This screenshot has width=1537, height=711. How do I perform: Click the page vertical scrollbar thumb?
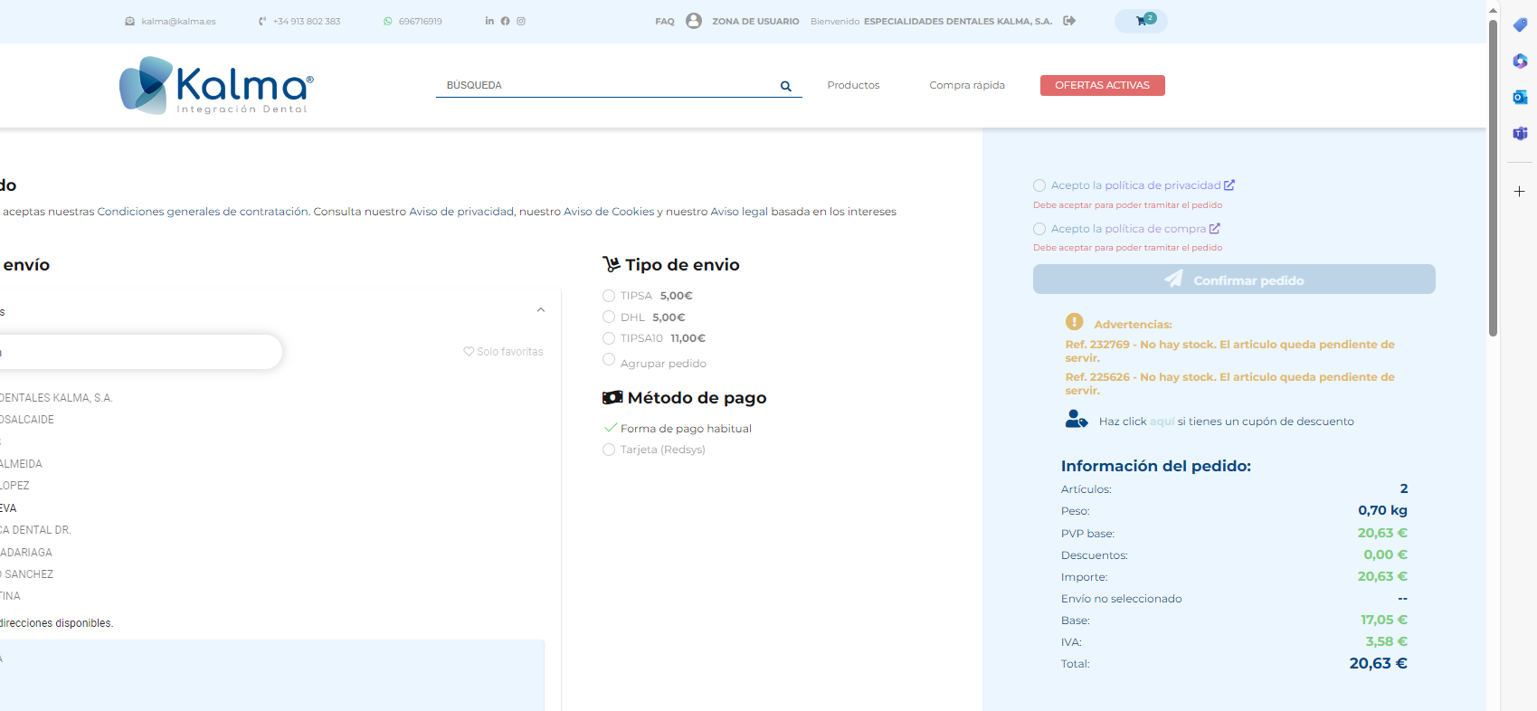tap(1493, 177)
